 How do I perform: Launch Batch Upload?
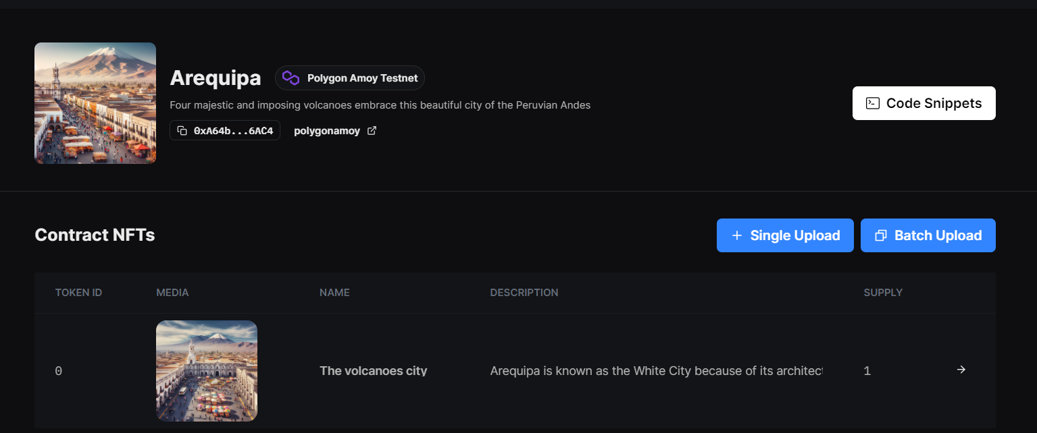[x=928, y=235]
